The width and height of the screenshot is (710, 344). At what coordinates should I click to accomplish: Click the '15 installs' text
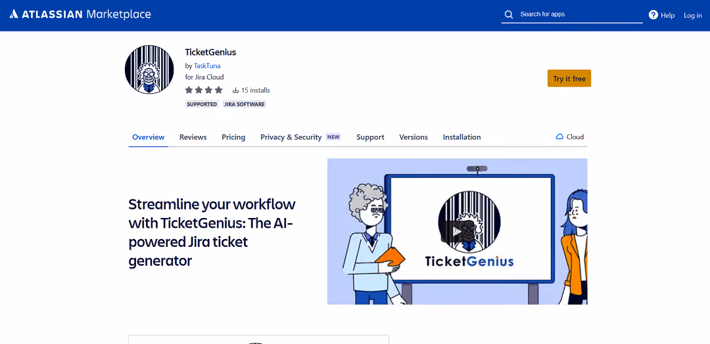point(255,90)
